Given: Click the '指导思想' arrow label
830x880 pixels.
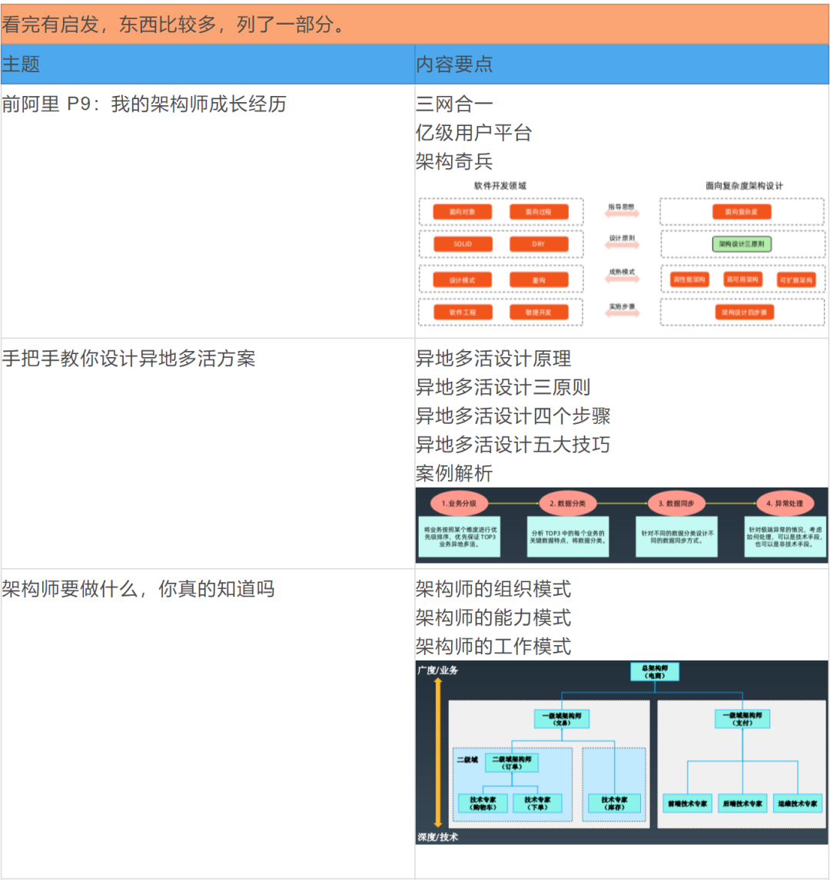Looking at the screenshot, I should (622, 207).
